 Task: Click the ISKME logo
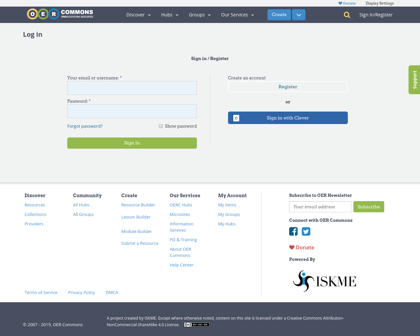325,281
